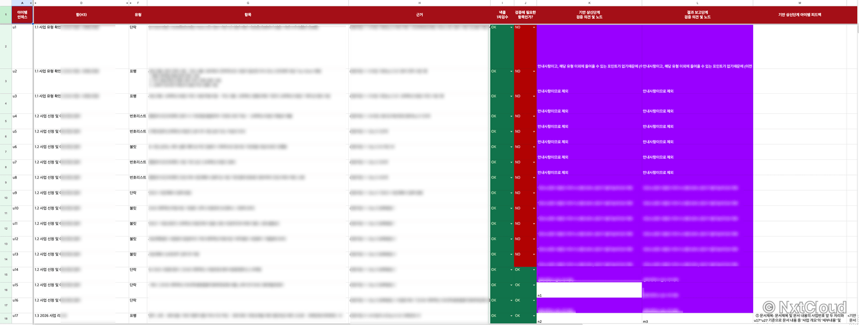Click the 번호리스트 type cell in row u4

pos(138,121)
